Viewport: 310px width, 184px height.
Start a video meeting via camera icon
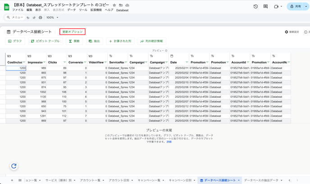point(276,6)
